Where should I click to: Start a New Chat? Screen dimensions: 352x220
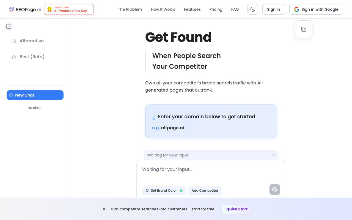[35, 95]
